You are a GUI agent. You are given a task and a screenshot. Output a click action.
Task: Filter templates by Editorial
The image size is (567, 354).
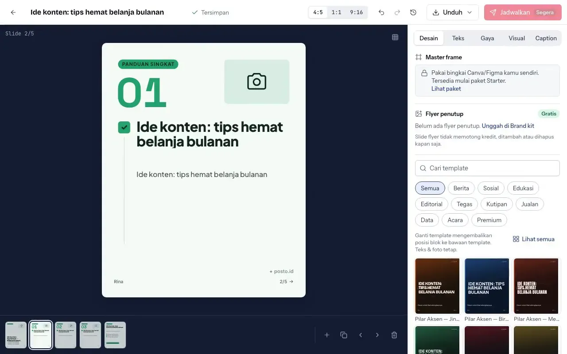431,204
